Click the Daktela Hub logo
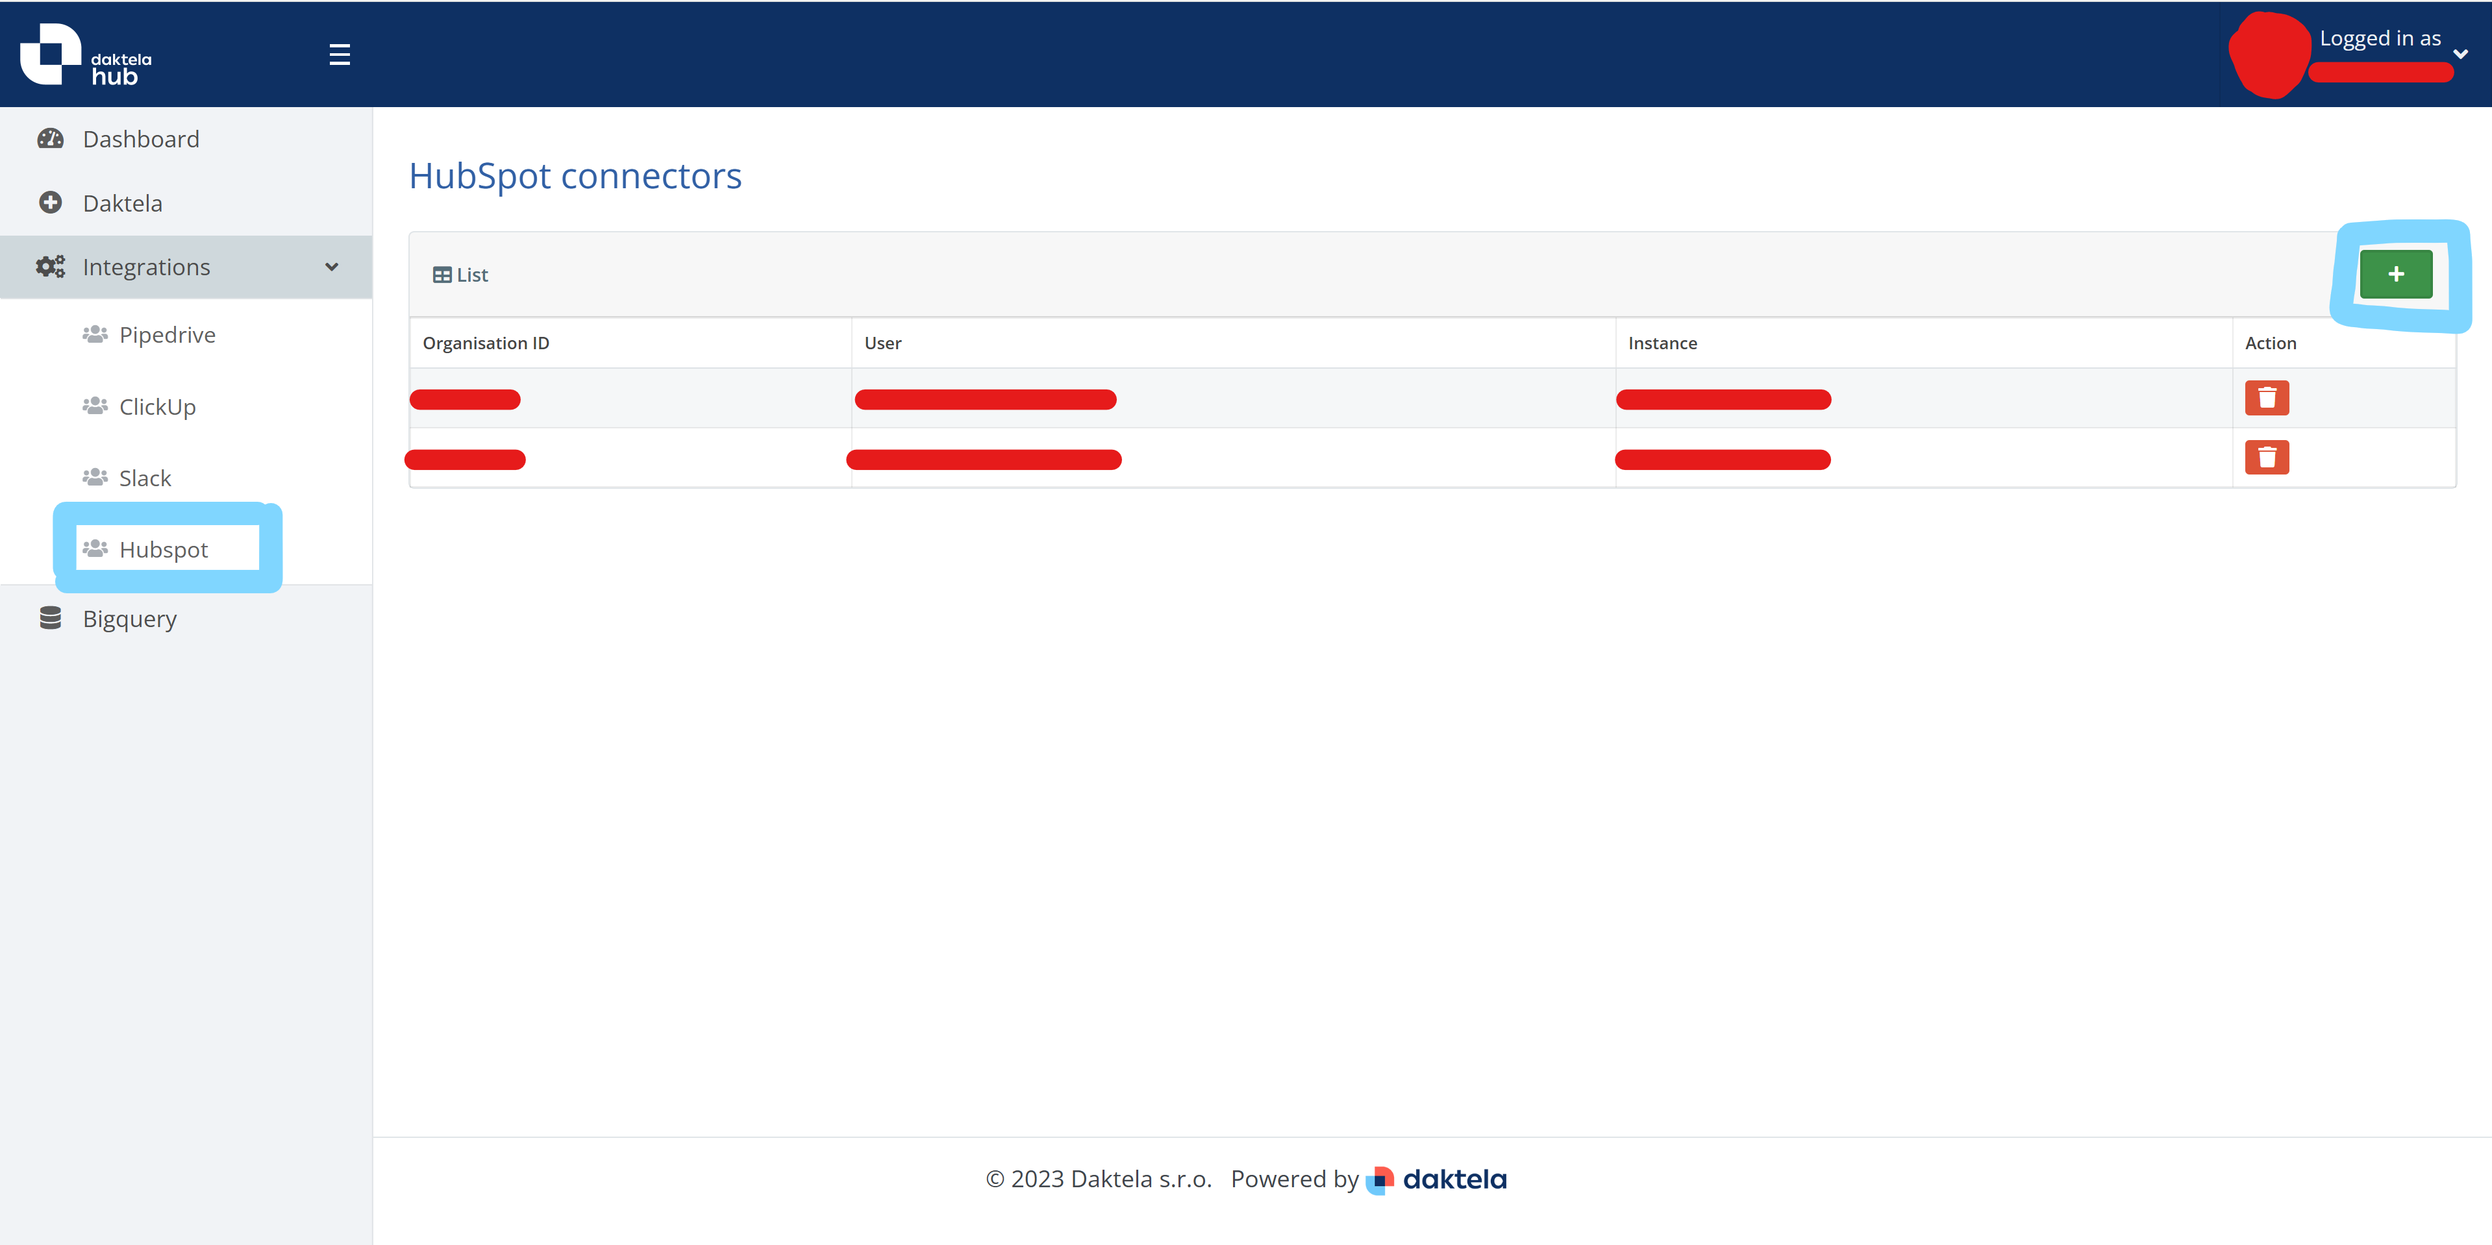This screenshot has width=2492, height=1245. 85,54
